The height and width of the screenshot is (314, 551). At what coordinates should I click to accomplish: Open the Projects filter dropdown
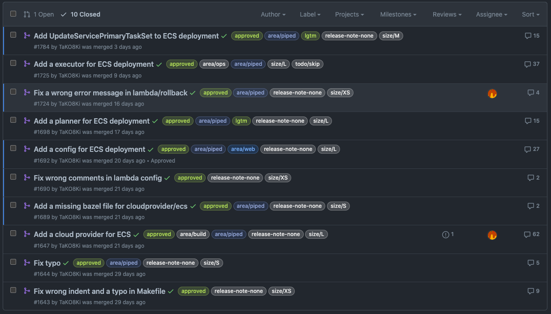(x=349, y=14)
